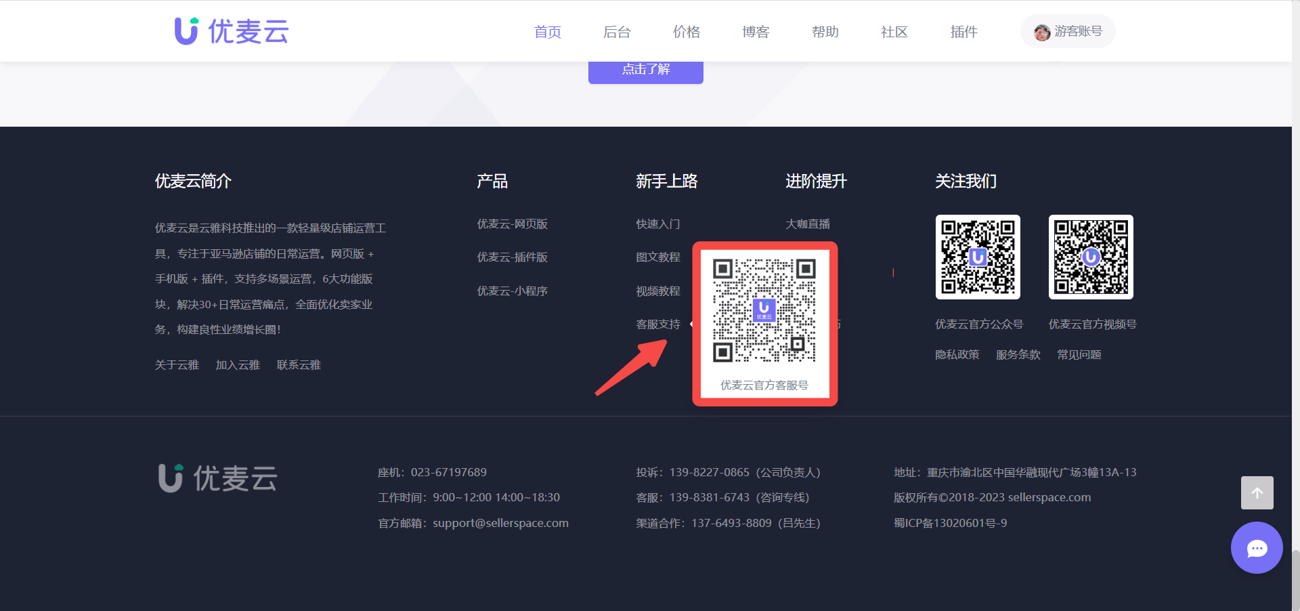Screen dimensions: 1300x611
Task: Open the 首页 navigation tab
Action: pos(547,32)
